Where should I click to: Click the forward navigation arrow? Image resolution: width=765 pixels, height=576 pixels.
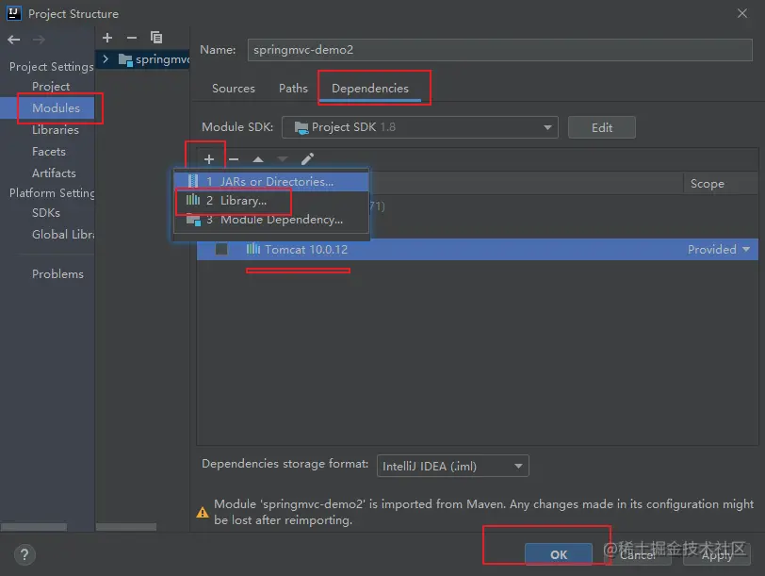39,40
